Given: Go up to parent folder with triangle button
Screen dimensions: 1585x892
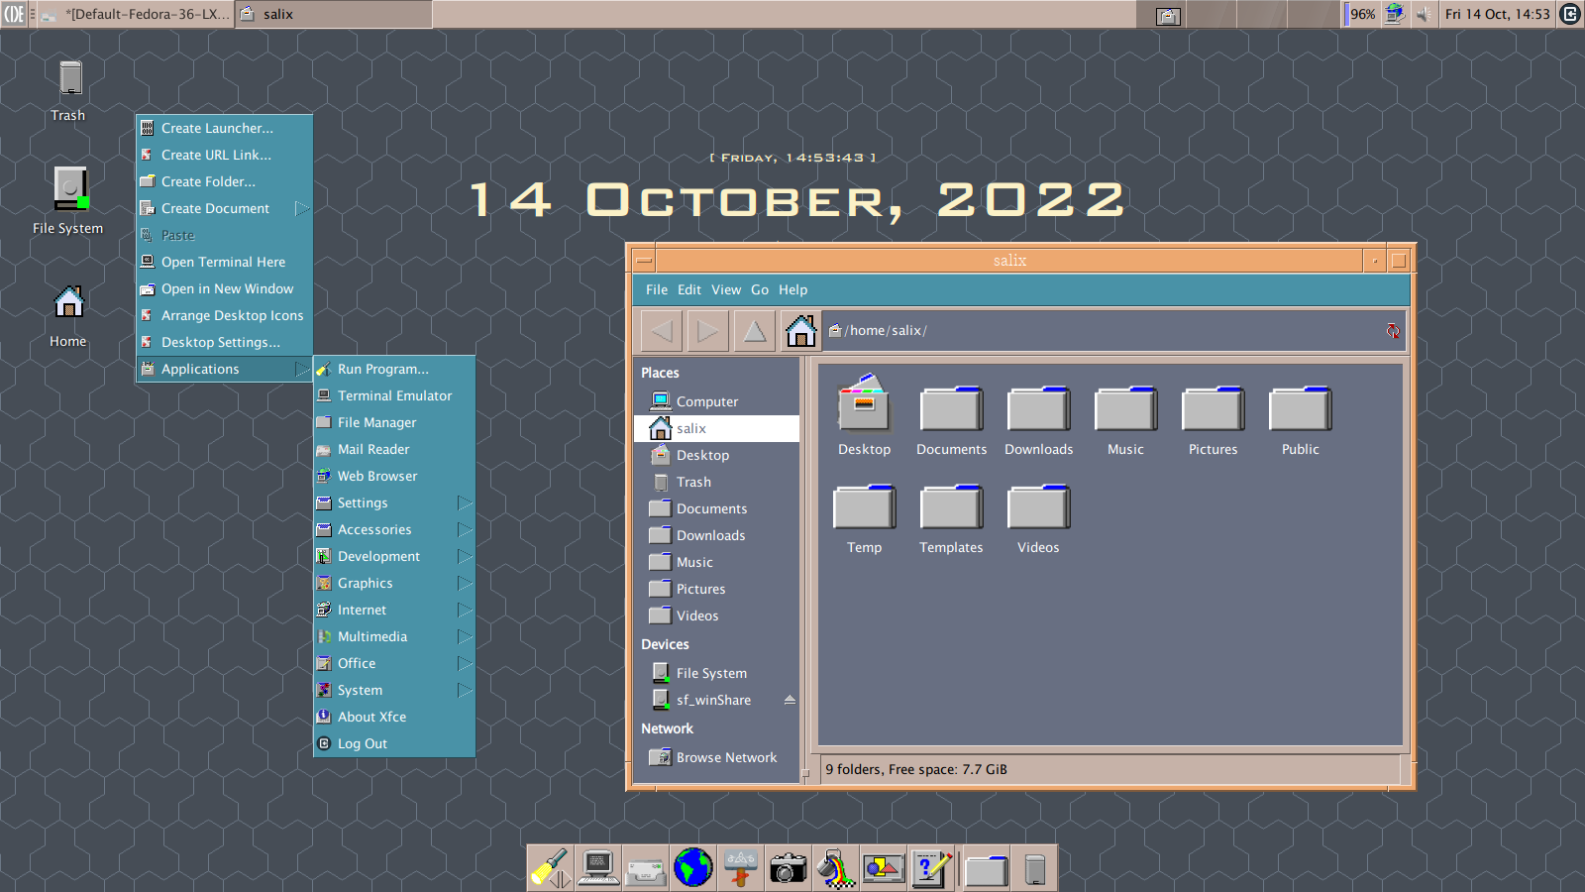Looking at the screenshot, I should [x=754, y=331].
